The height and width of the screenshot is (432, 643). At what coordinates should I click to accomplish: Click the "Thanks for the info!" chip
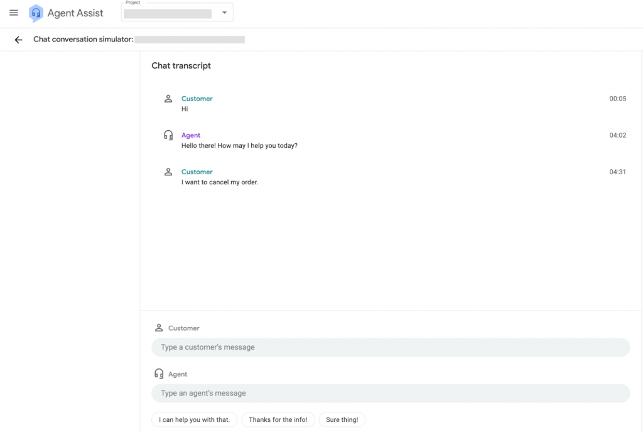[x=278, y=419]
